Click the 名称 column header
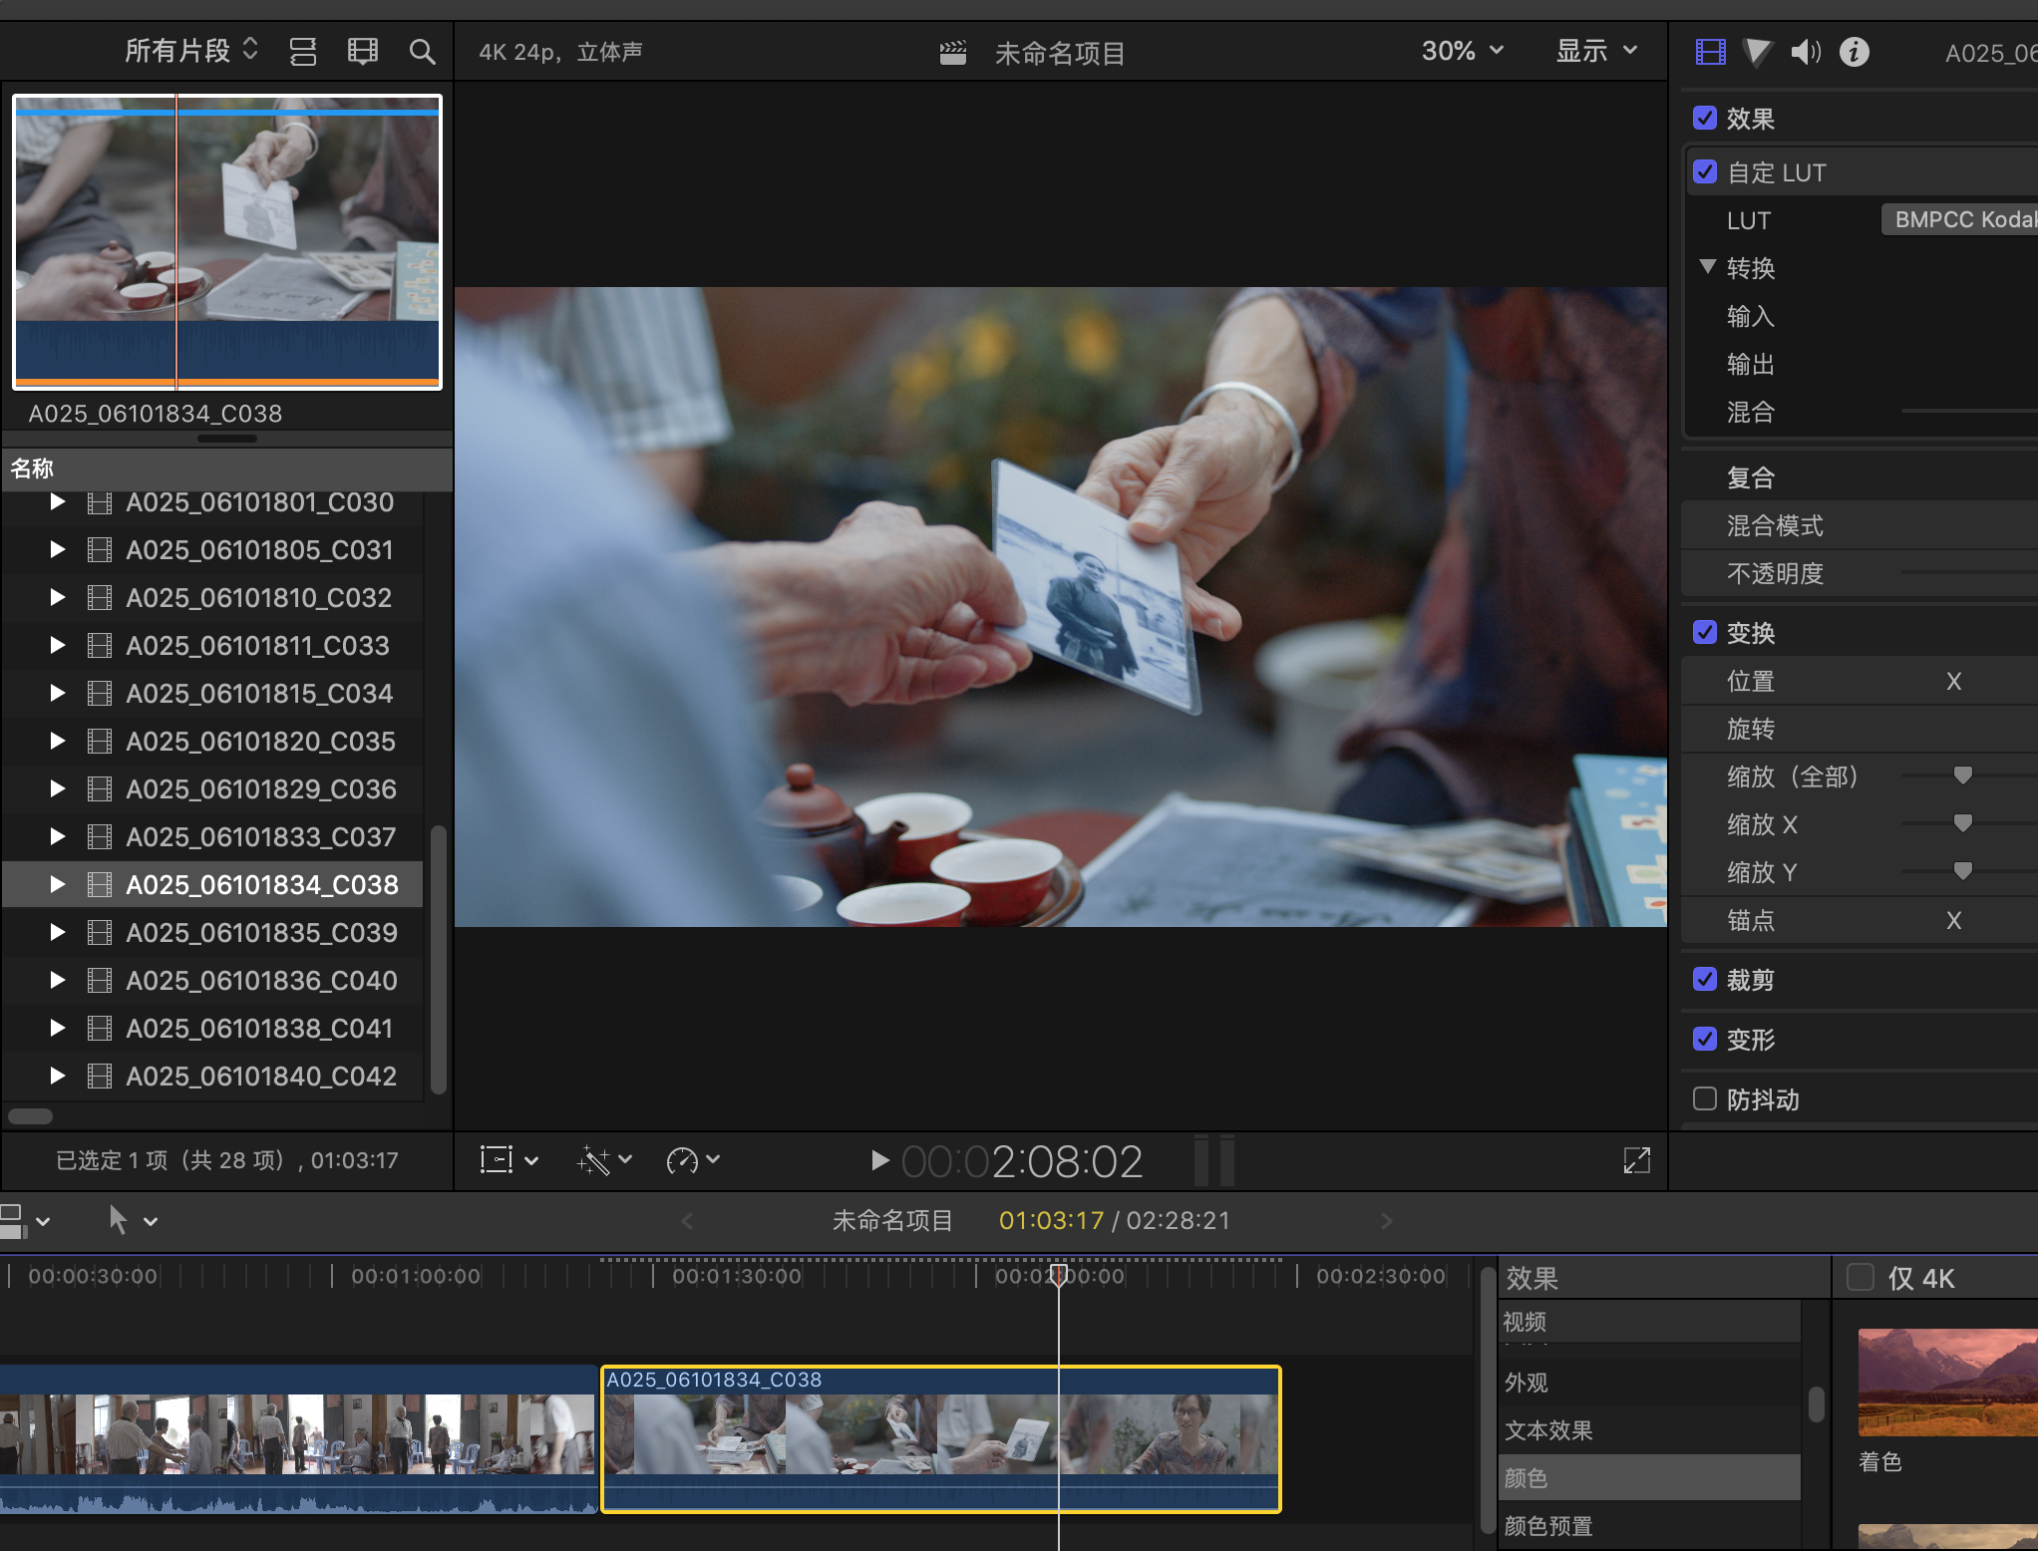The width and height of the screenshot is (2038, 1551). 227,468
